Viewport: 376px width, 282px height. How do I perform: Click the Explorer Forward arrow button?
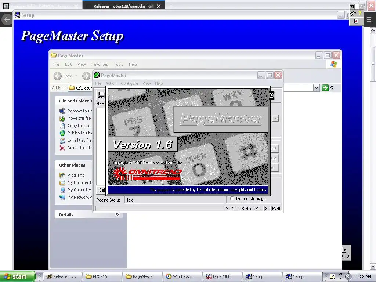pyautogui.click(x=86, y=76)
